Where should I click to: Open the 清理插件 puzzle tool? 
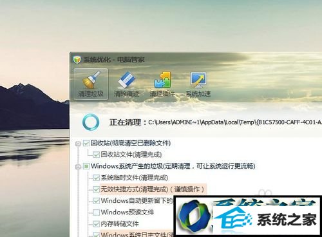(x=162, y=84)
